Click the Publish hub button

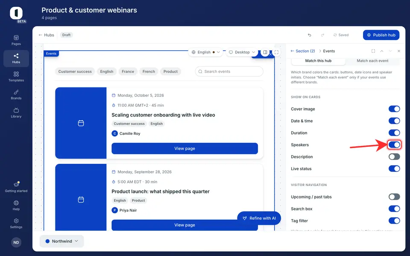tap(381, 35)
